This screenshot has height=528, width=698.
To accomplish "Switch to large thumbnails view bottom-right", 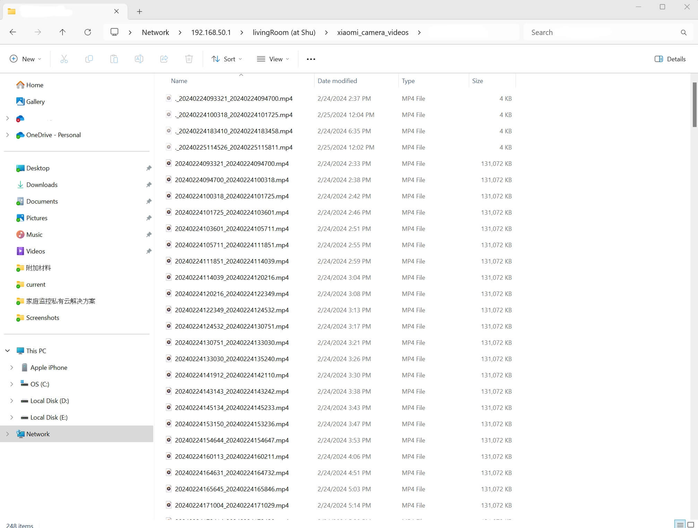I will click(x=690, y=525).
